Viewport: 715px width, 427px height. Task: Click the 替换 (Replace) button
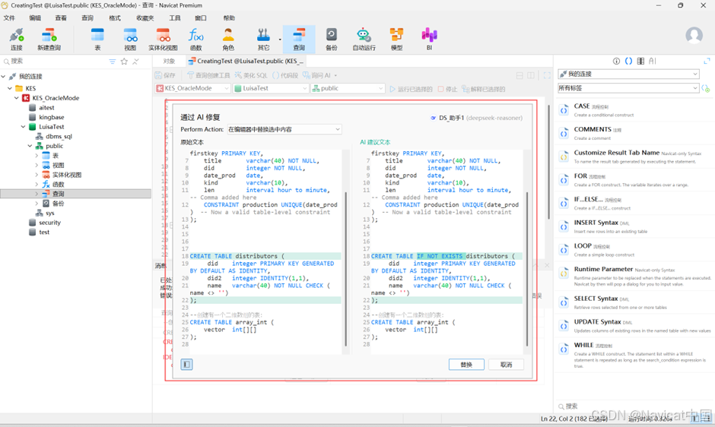coord(466,365)
